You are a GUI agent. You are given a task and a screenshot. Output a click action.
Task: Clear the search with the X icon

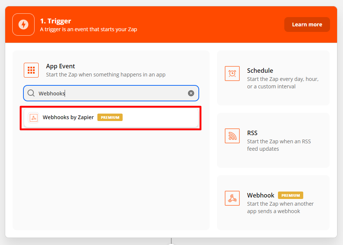pos(191,93)
